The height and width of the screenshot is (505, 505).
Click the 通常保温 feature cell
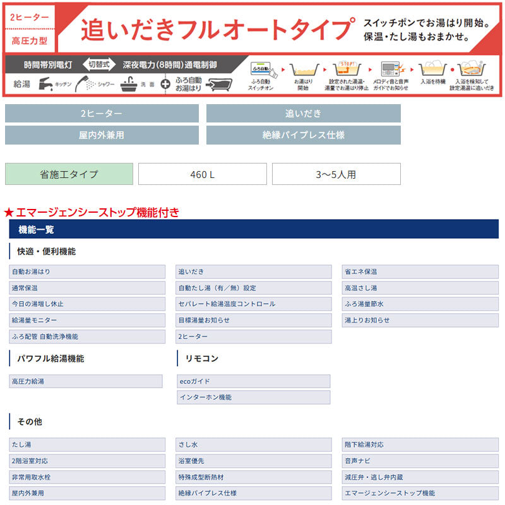87,288
